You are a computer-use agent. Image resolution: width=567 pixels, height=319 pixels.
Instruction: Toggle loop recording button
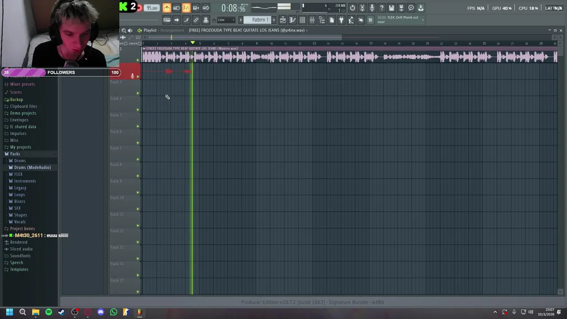[206, 8]
